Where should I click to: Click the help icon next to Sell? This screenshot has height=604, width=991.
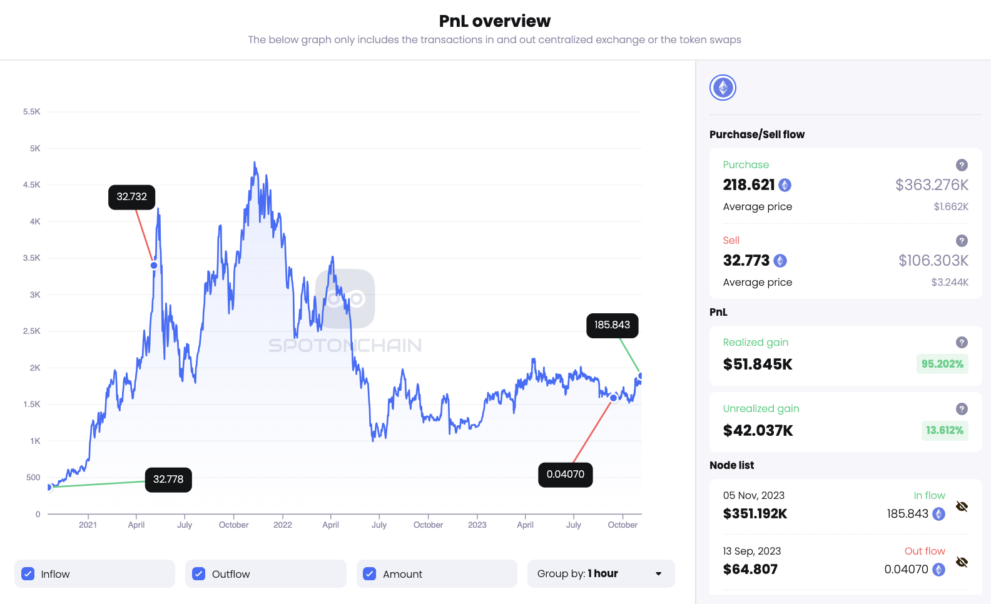962,241
